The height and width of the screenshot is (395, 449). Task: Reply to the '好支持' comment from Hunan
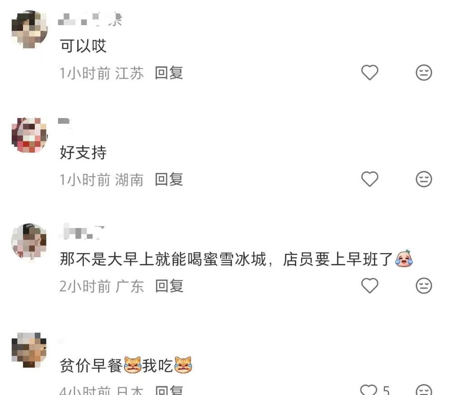click(x=169, y=180)
